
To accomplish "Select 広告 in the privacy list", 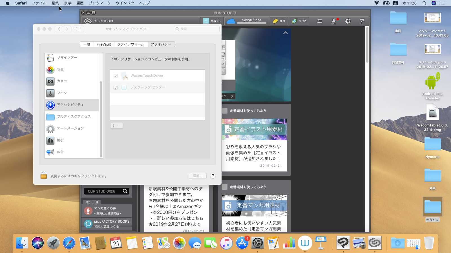I will pyautogui.click(x=72, y=152).
